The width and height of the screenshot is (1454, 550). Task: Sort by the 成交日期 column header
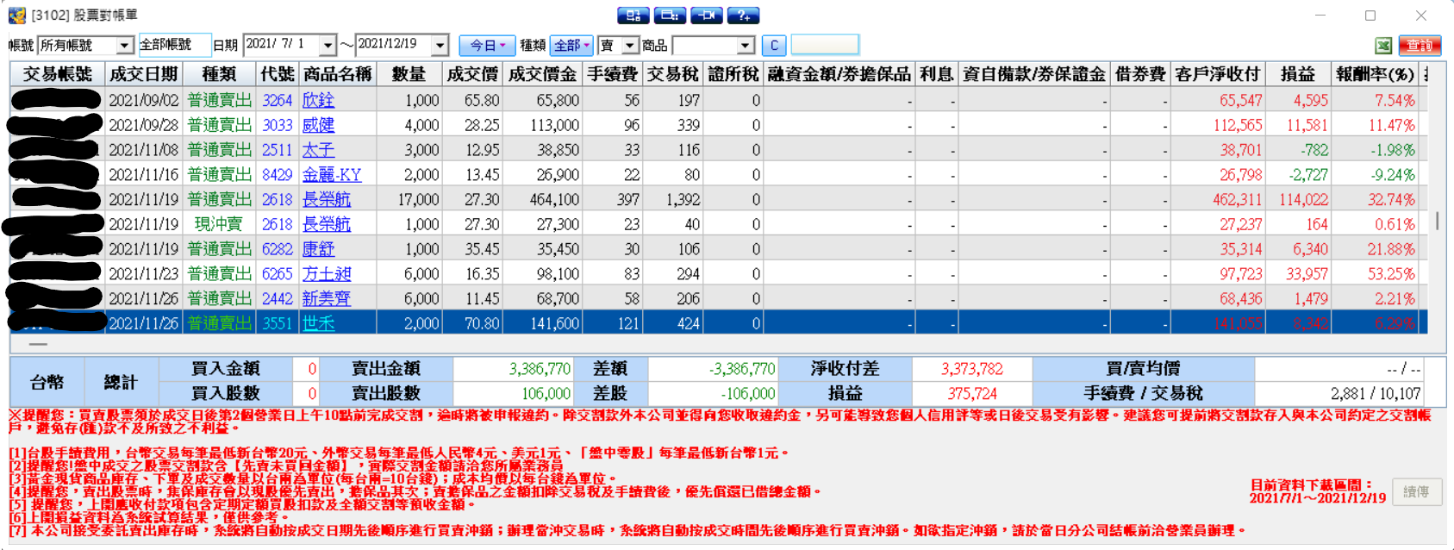143,74
